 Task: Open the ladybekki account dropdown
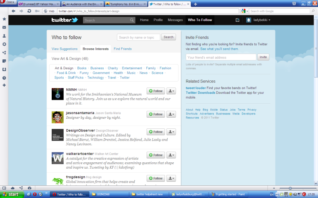pos(258,20)
